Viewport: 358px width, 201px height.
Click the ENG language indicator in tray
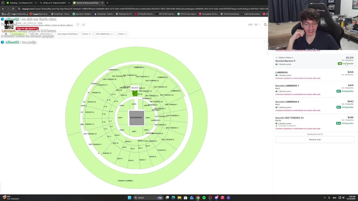point(335,198)
